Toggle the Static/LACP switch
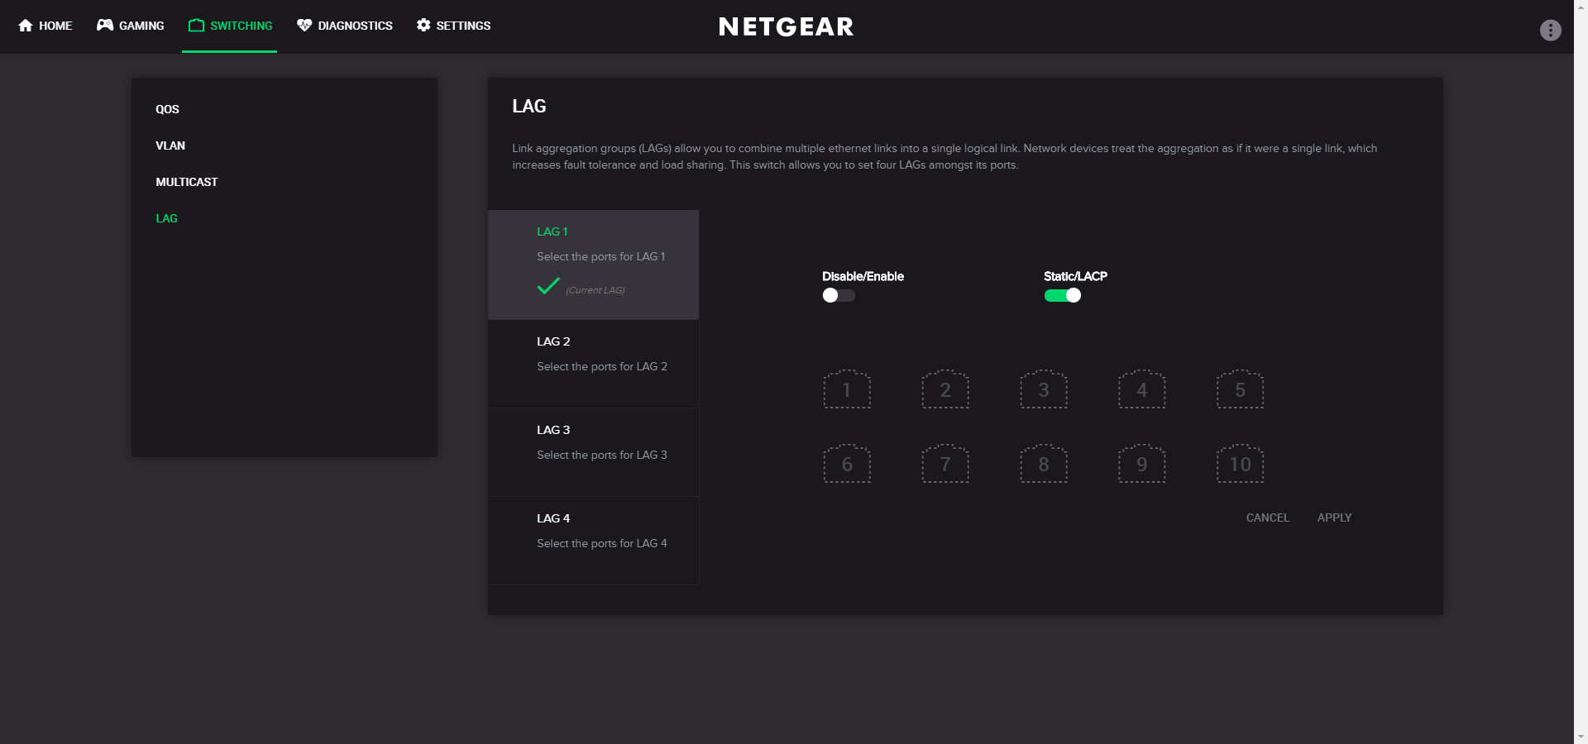1588x744 pixels. coord(1063,295)
